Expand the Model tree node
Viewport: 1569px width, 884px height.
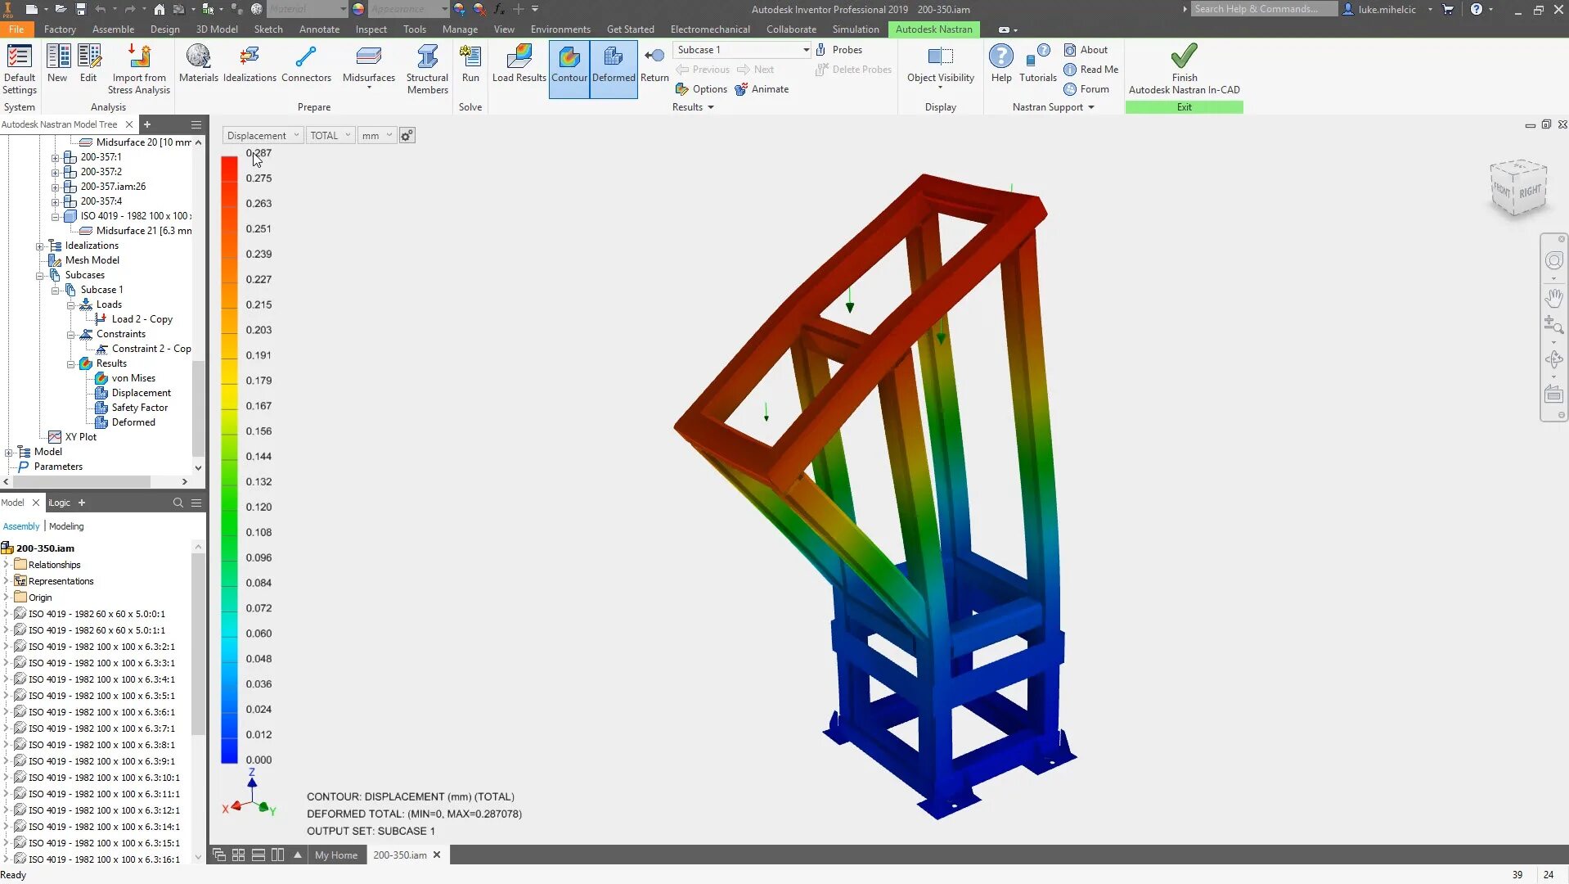(9, 452)
